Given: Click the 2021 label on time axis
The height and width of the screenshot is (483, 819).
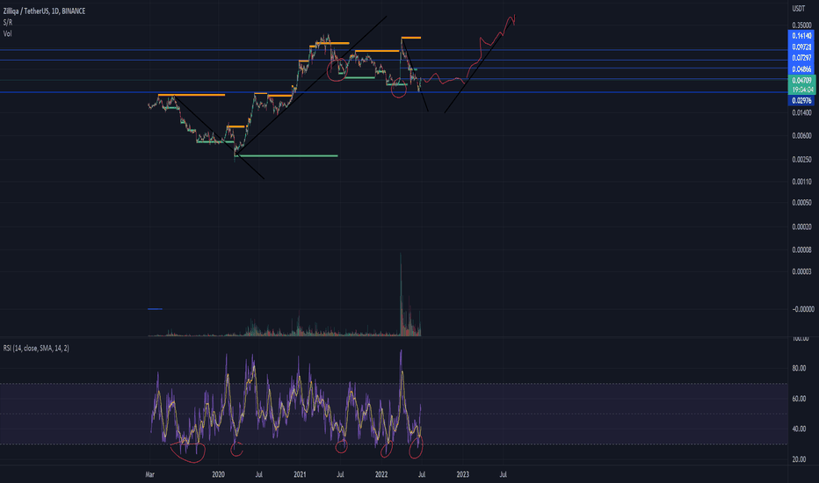Looking at the screenshot, I should click(300, 474).
